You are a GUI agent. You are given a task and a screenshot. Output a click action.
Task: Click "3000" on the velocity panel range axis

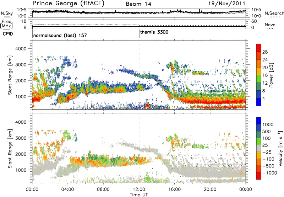21,138
